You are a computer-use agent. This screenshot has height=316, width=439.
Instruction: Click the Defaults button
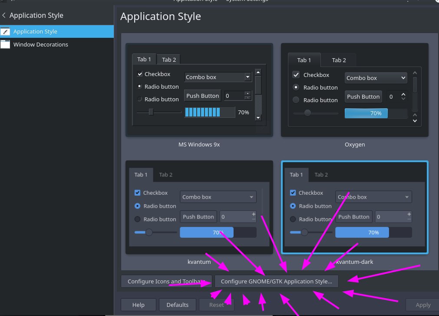(178, 305)
